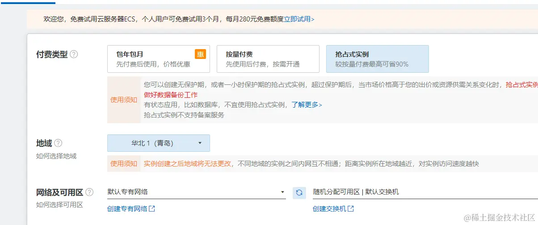Click red text 做好数据备份工作
The width and height of the screenshot is (538, 225).
pyautogui.click(x=171, y=95)
